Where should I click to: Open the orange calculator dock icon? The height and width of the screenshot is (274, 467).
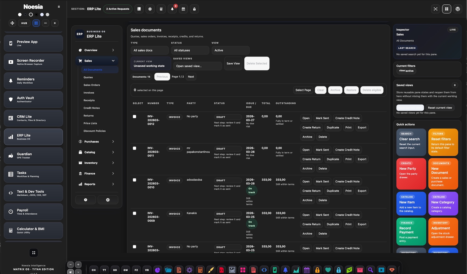[x=200, y=270]
